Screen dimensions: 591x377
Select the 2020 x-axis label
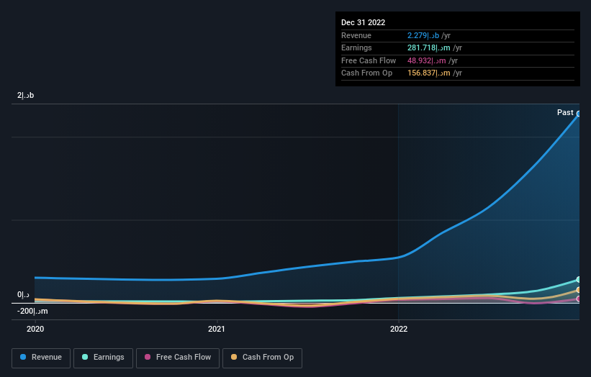[x=35, y=329]
